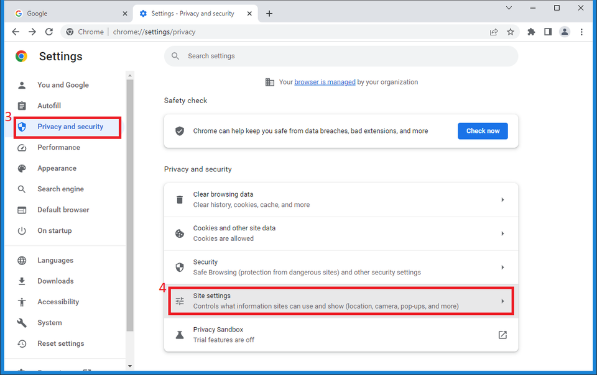Switch to the Google tab
This screenshot has width=597, height=375.
pyautogui.click(x=67, y=14)
